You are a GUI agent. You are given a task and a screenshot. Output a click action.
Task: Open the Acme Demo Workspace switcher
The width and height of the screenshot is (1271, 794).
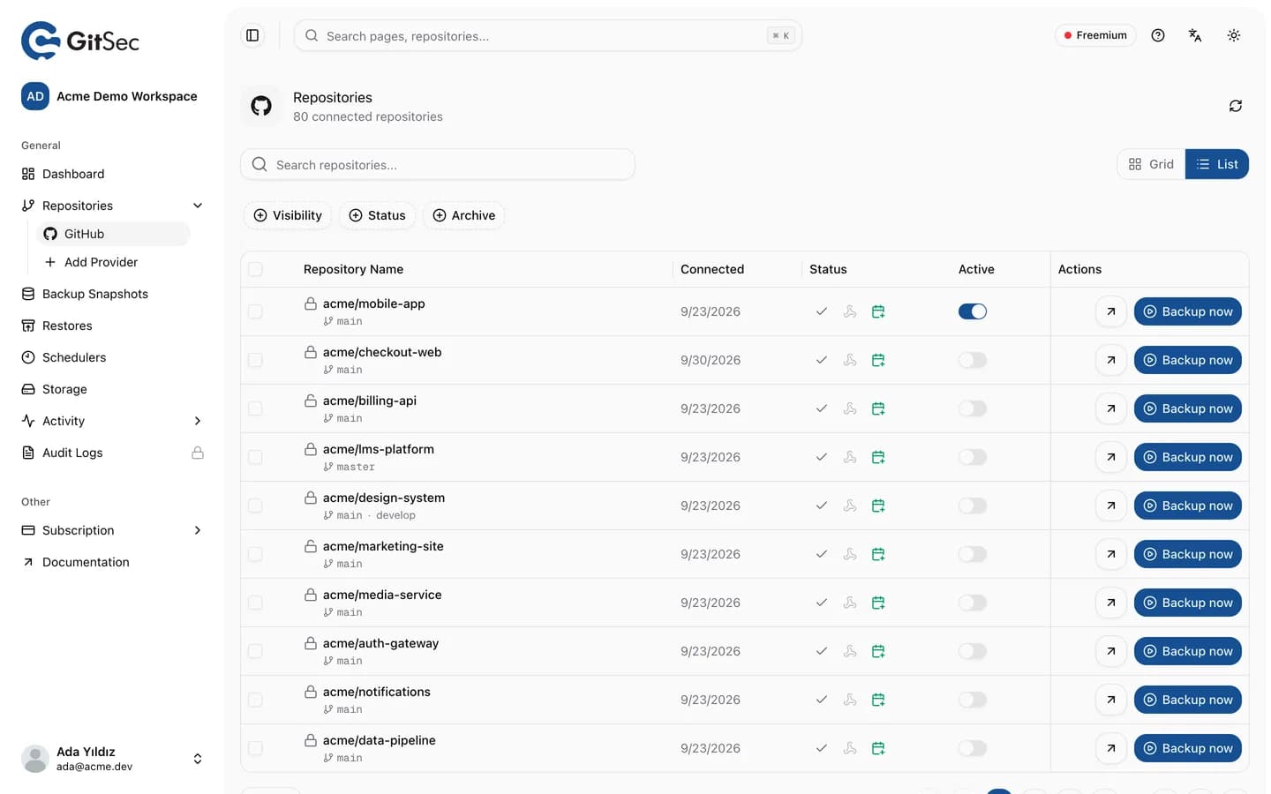pyautogui.click(x=109, y=96)
